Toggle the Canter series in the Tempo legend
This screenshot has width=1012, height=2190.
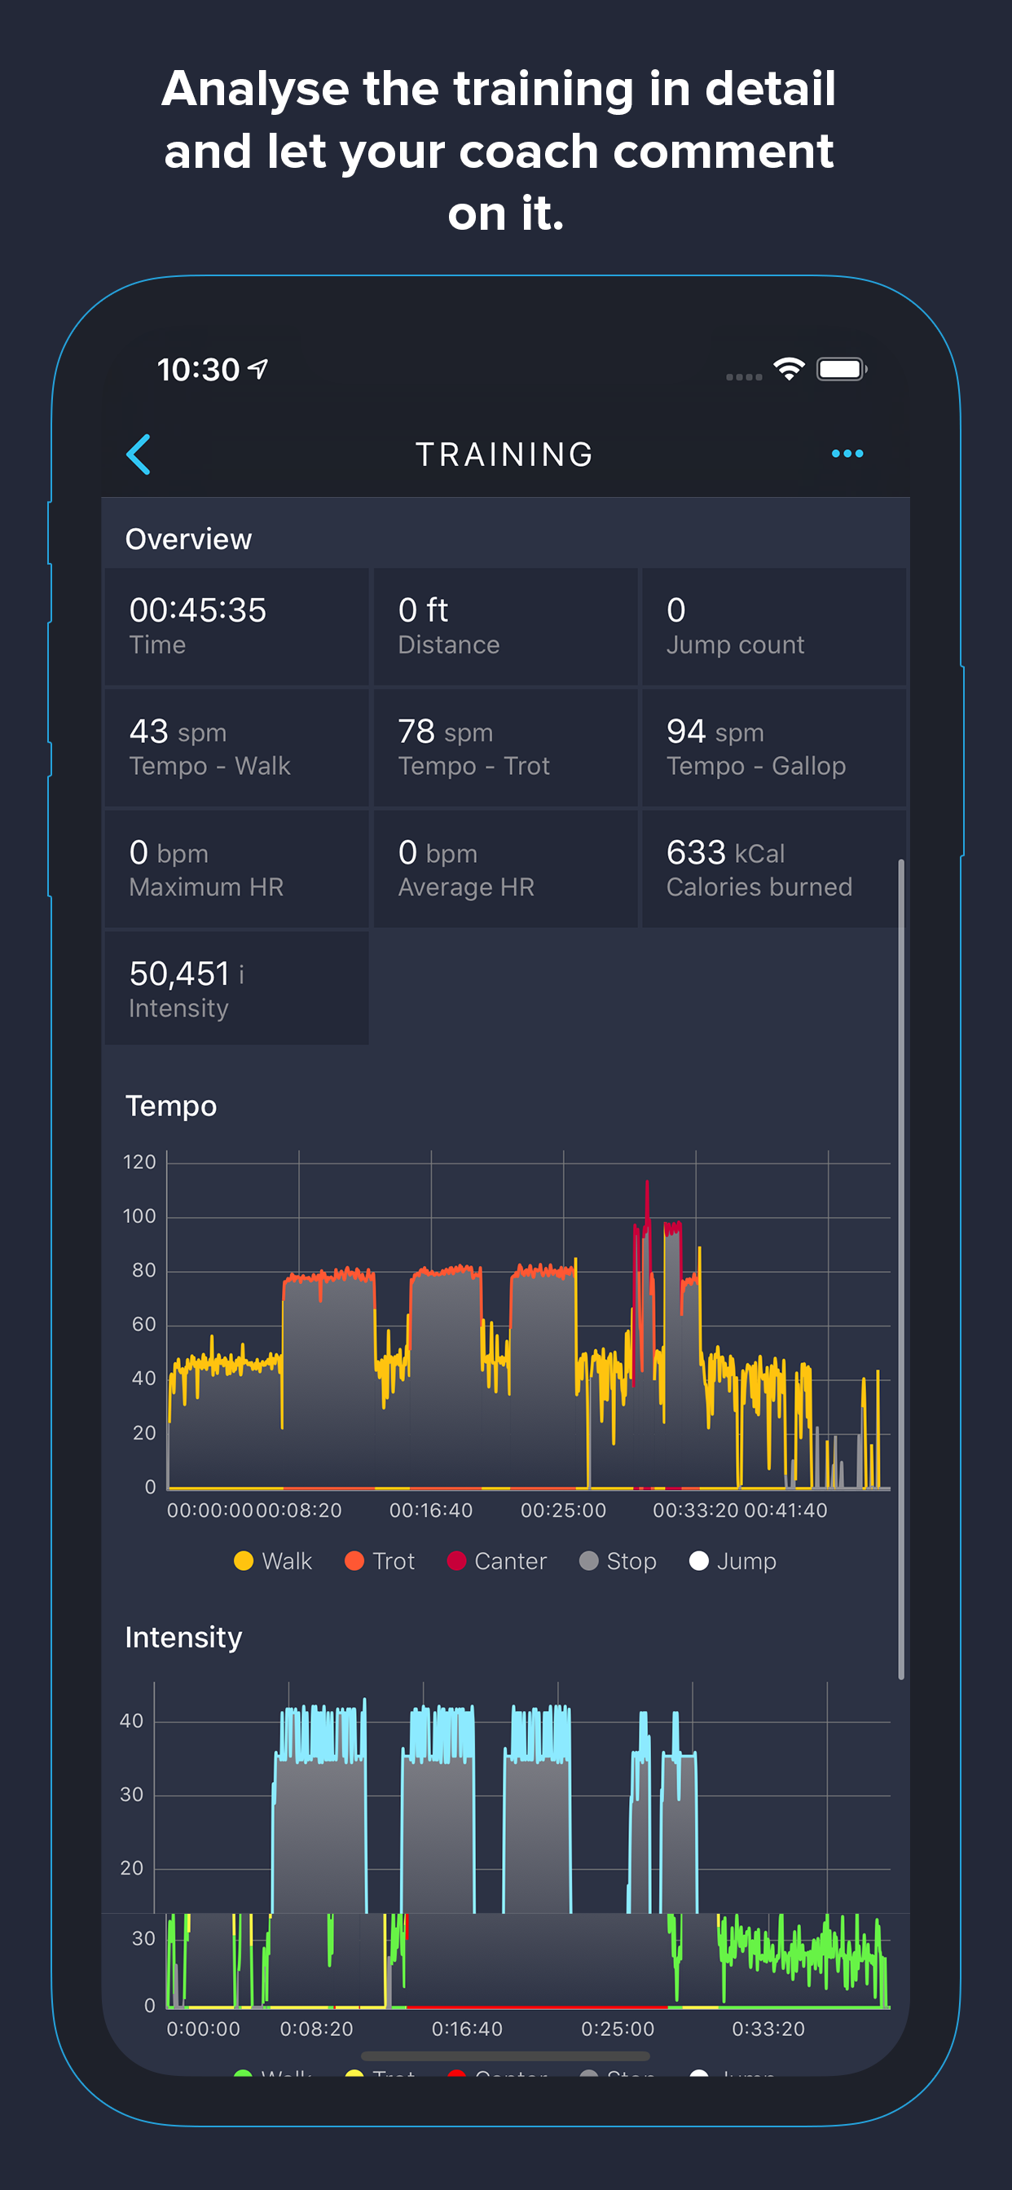tap(497, 1561)
